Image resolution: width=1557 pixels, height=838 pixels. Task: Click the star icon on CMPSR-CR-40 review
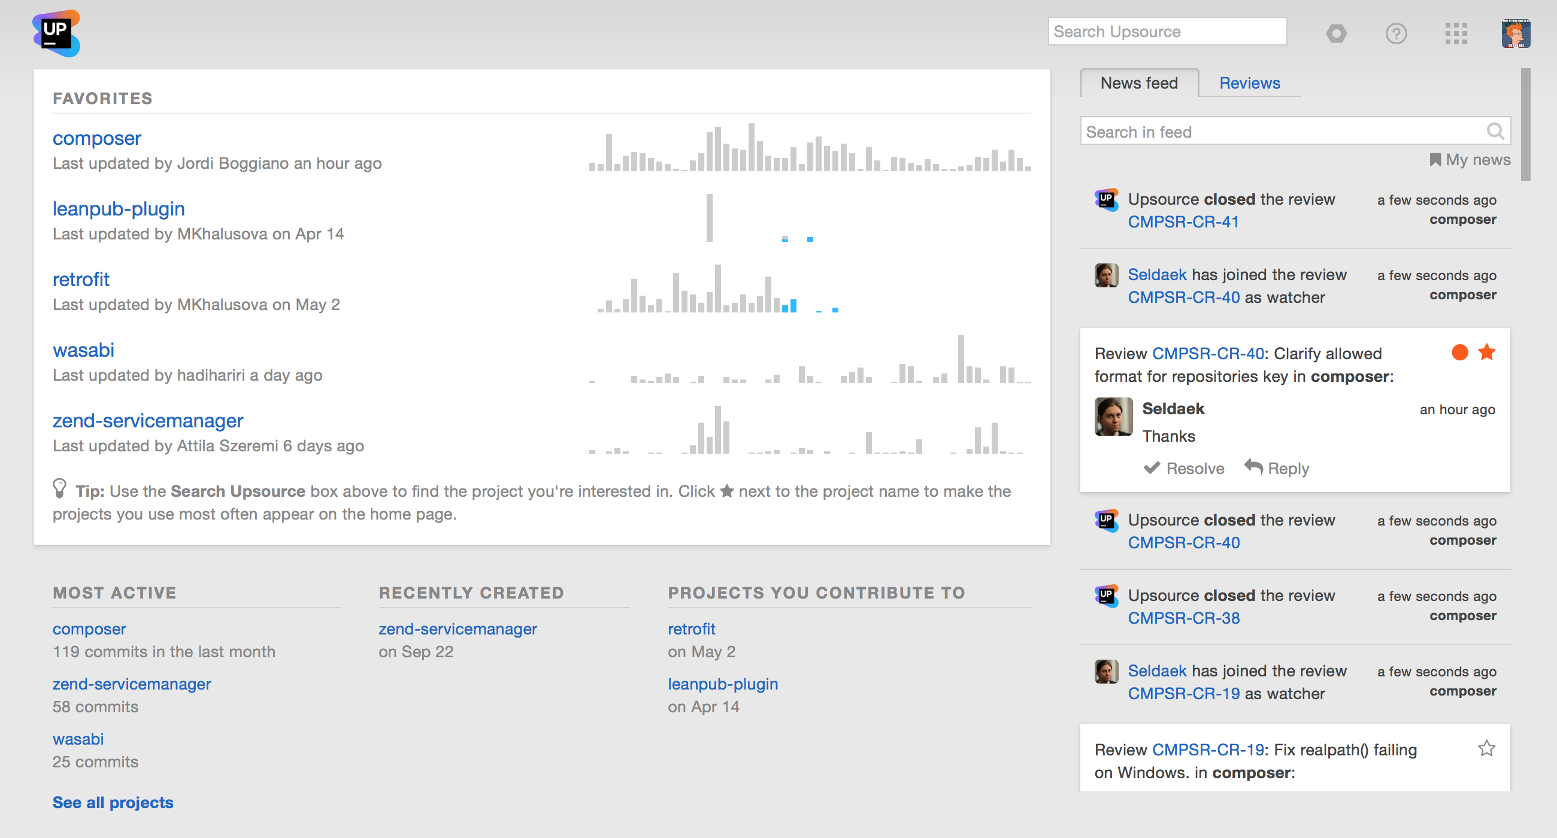1487,353
